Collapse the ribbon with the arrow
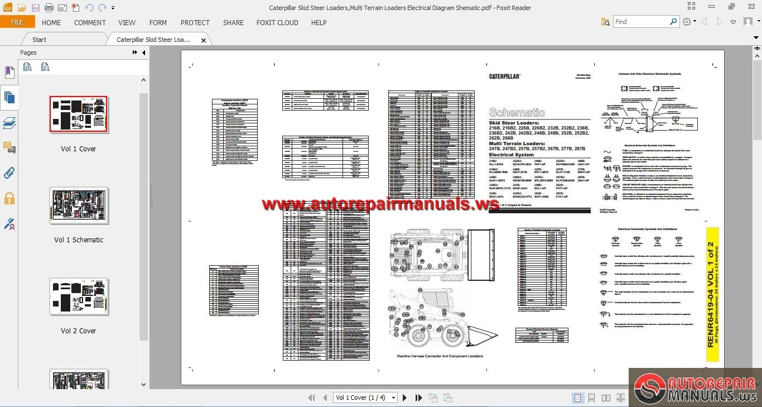Screen dimensions: 762x407 756,39
